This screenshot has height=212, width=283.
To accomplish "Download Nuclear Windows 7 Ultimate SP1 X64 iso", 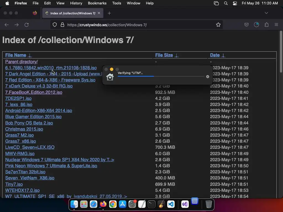I will 60,160.
